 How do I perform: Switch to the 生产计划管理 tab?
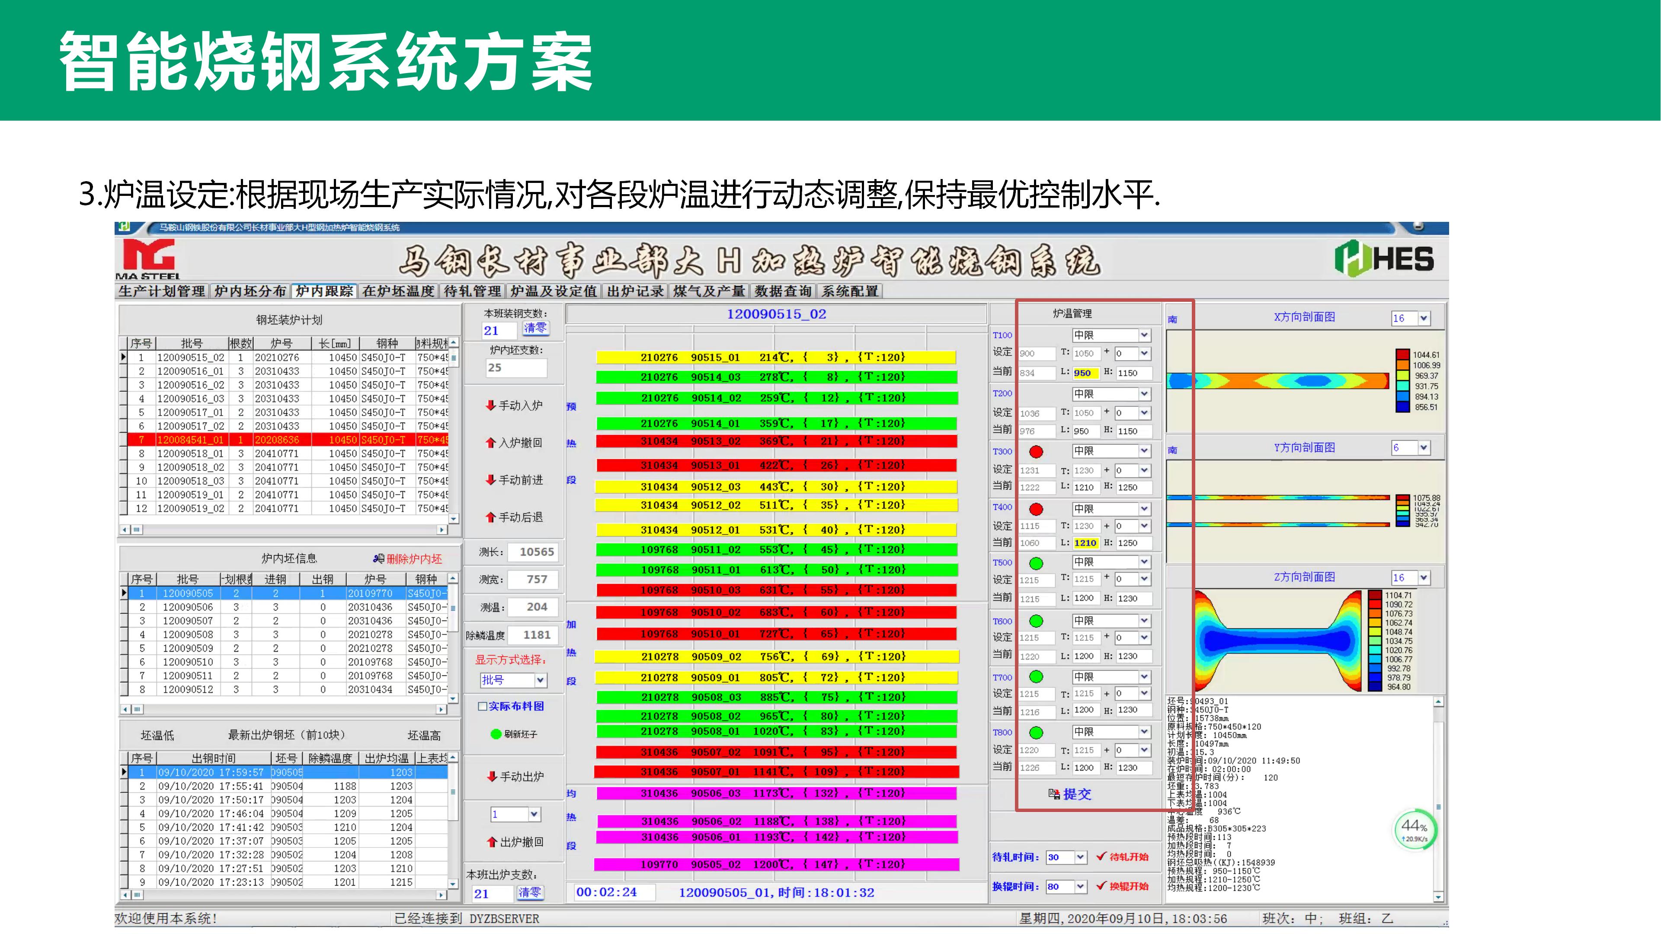click(161, 291)
